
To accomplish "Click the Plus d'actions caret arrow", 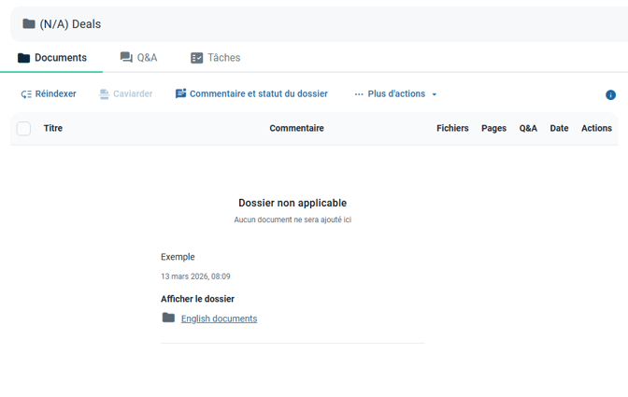I will coord(435,95).
